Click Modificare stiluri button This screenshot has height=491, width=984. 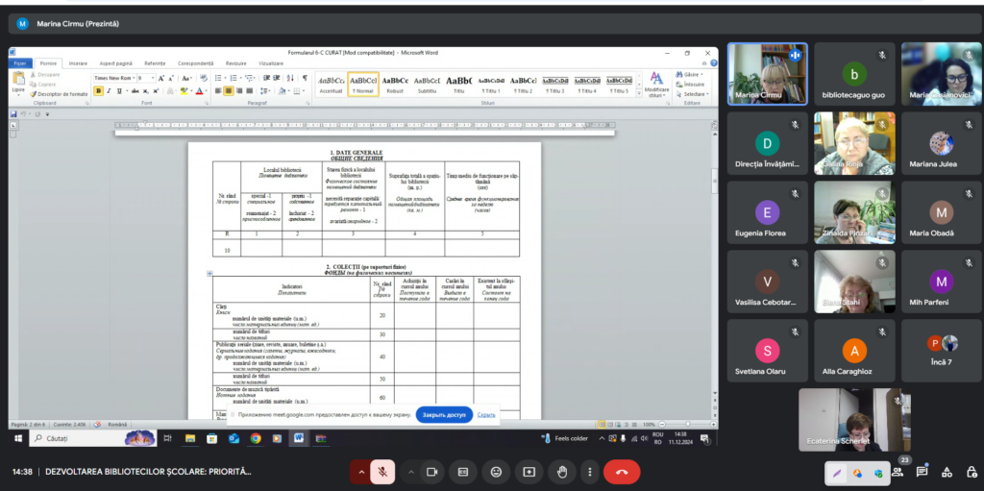pyautogui.click(x=656, y=85)
